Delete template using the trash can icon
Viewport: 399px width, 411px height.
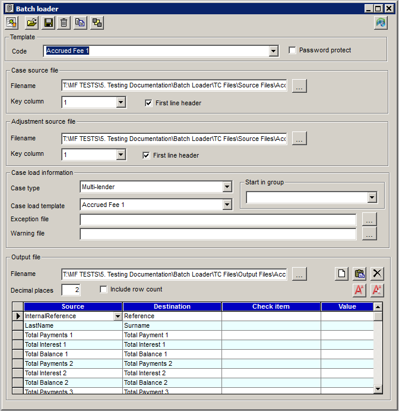click(x=64, y=23)
